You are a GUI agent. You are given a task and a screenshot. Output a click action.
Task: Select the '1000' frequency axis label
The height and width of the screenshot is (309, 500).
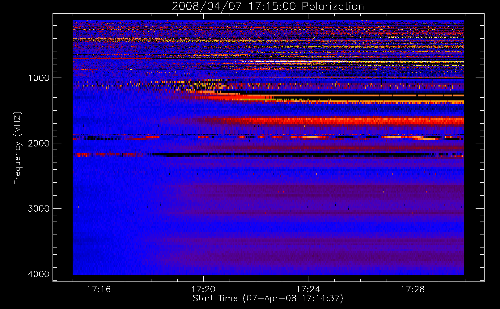[39, 78]
